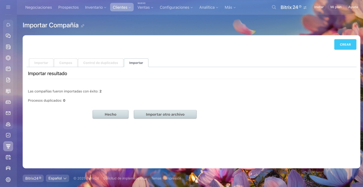The image size is (363, 187).
Task: Click 'Procesos duplicados: 0' text
Action: 47,101
